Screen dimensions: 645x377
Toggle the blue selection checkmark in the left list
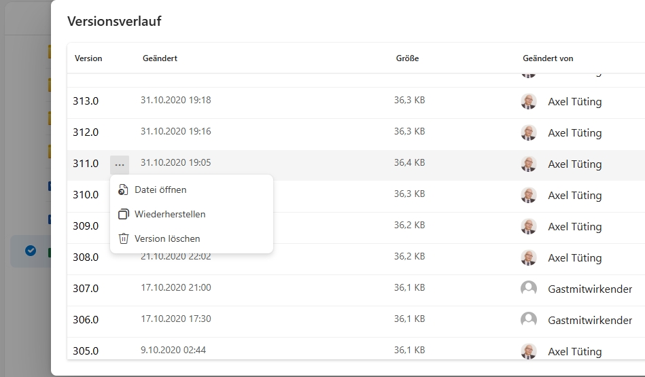pos(31,251)
